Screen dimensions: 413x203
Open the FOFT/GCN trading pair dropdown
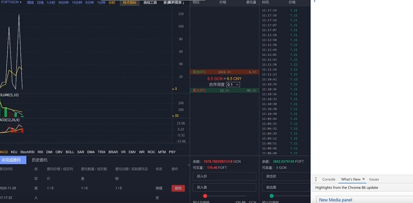pos(11,3)
